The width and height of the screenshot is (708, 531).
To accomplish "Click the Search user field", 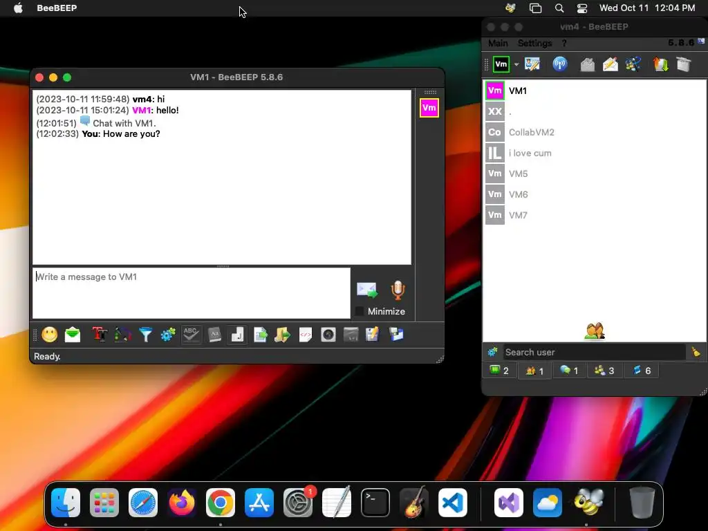I will (x=594, y=352).
